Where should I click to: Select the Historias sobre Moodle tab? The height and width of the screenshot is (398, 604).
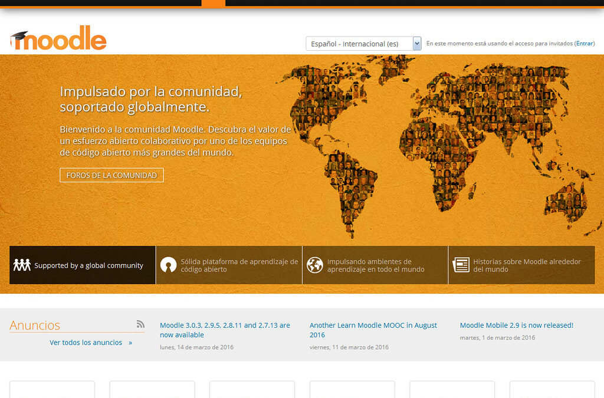coord(521,265)
